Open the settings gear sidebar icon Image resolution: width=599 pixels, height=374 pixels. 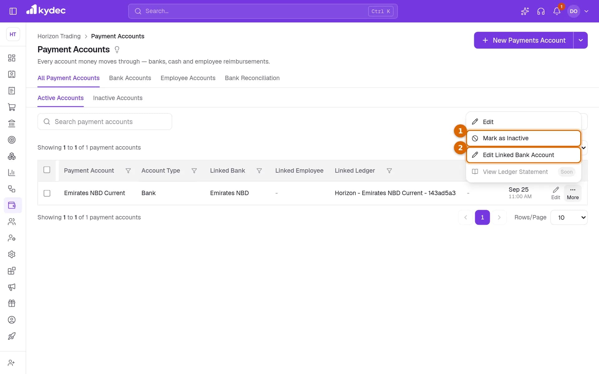12,254
